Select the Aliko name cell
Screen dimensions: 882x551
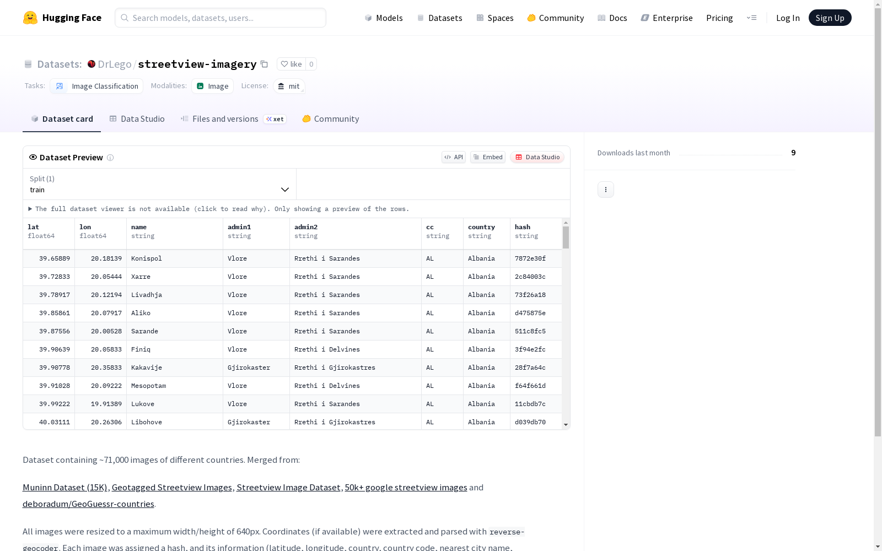pos(175,313)
